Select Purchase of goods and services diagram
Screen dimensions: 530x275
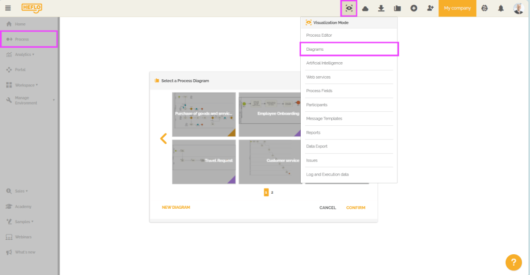pyautogui.click(x=204, y=114)
